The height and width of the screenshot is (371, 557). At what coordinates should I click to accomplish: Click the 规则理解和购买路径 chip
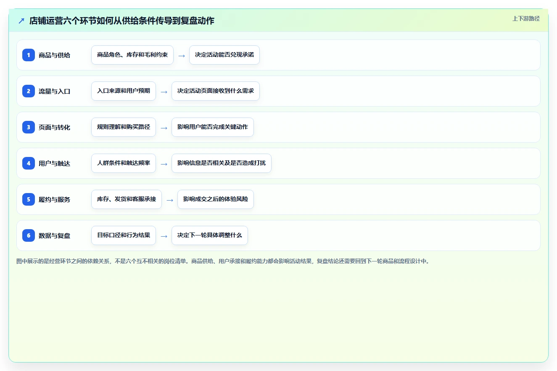click(124, 127)
